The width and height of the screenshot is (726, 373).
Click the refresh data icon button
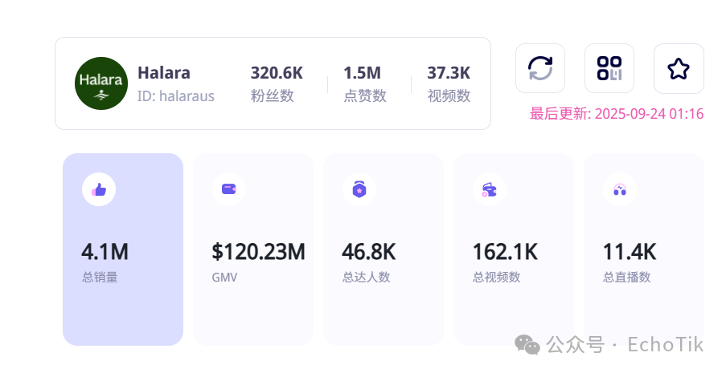(540, 68)
